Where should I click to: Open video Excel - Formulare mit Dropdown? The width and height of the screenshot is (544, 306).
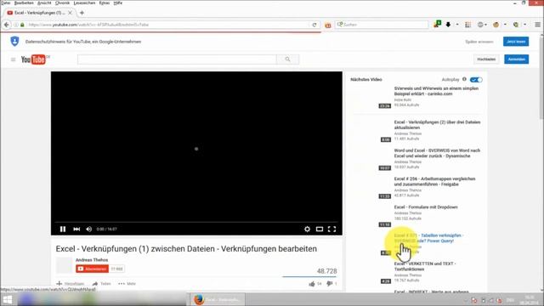(x=426, y=207)
